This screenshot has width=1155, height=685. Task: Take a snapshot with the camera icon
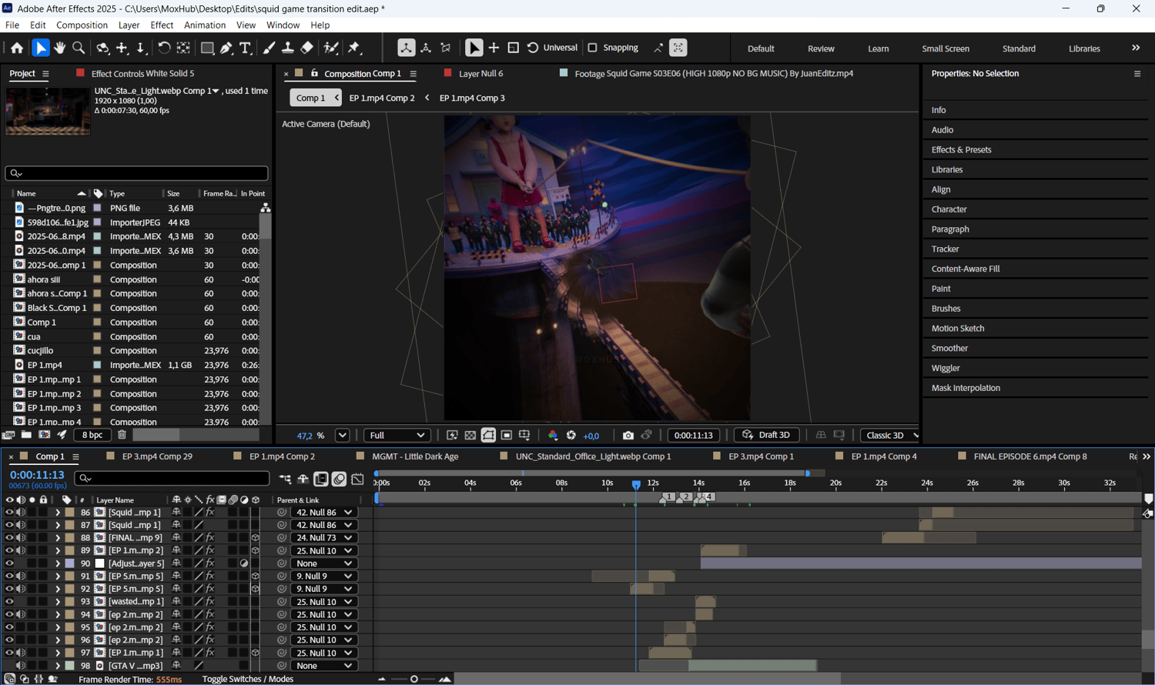[628, 436]
